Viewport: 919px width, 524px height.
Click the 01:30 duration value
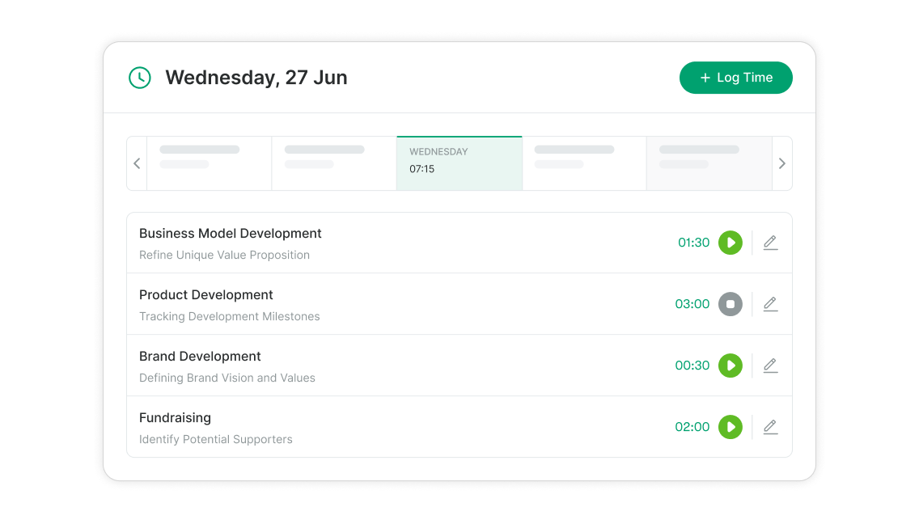pyautogui.click(x=693, y=243)
